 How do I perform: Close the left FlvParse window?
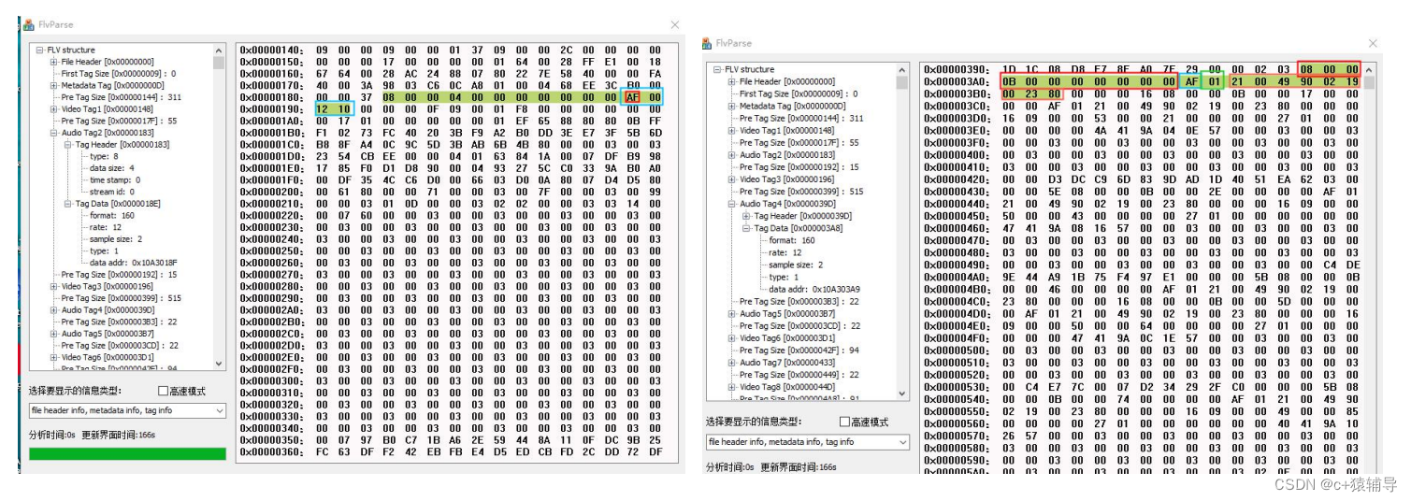[675, 24]
